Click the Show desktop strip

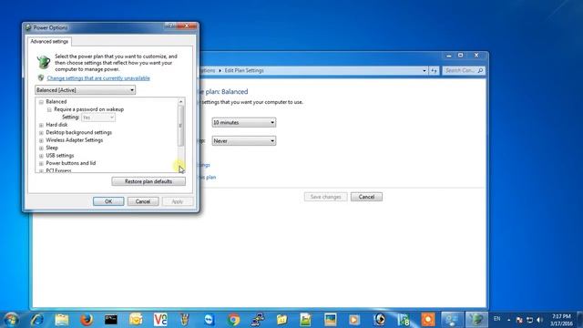[580, 320]
